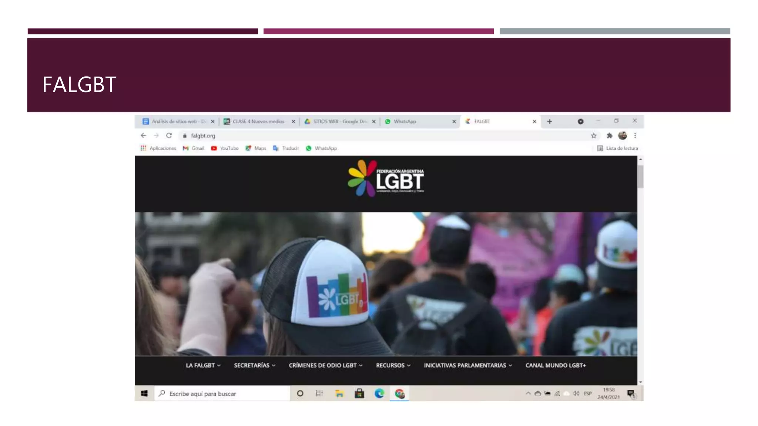Click the browser back arrow
Viewport: 758px width, 426px height.
tap(143, 136)
